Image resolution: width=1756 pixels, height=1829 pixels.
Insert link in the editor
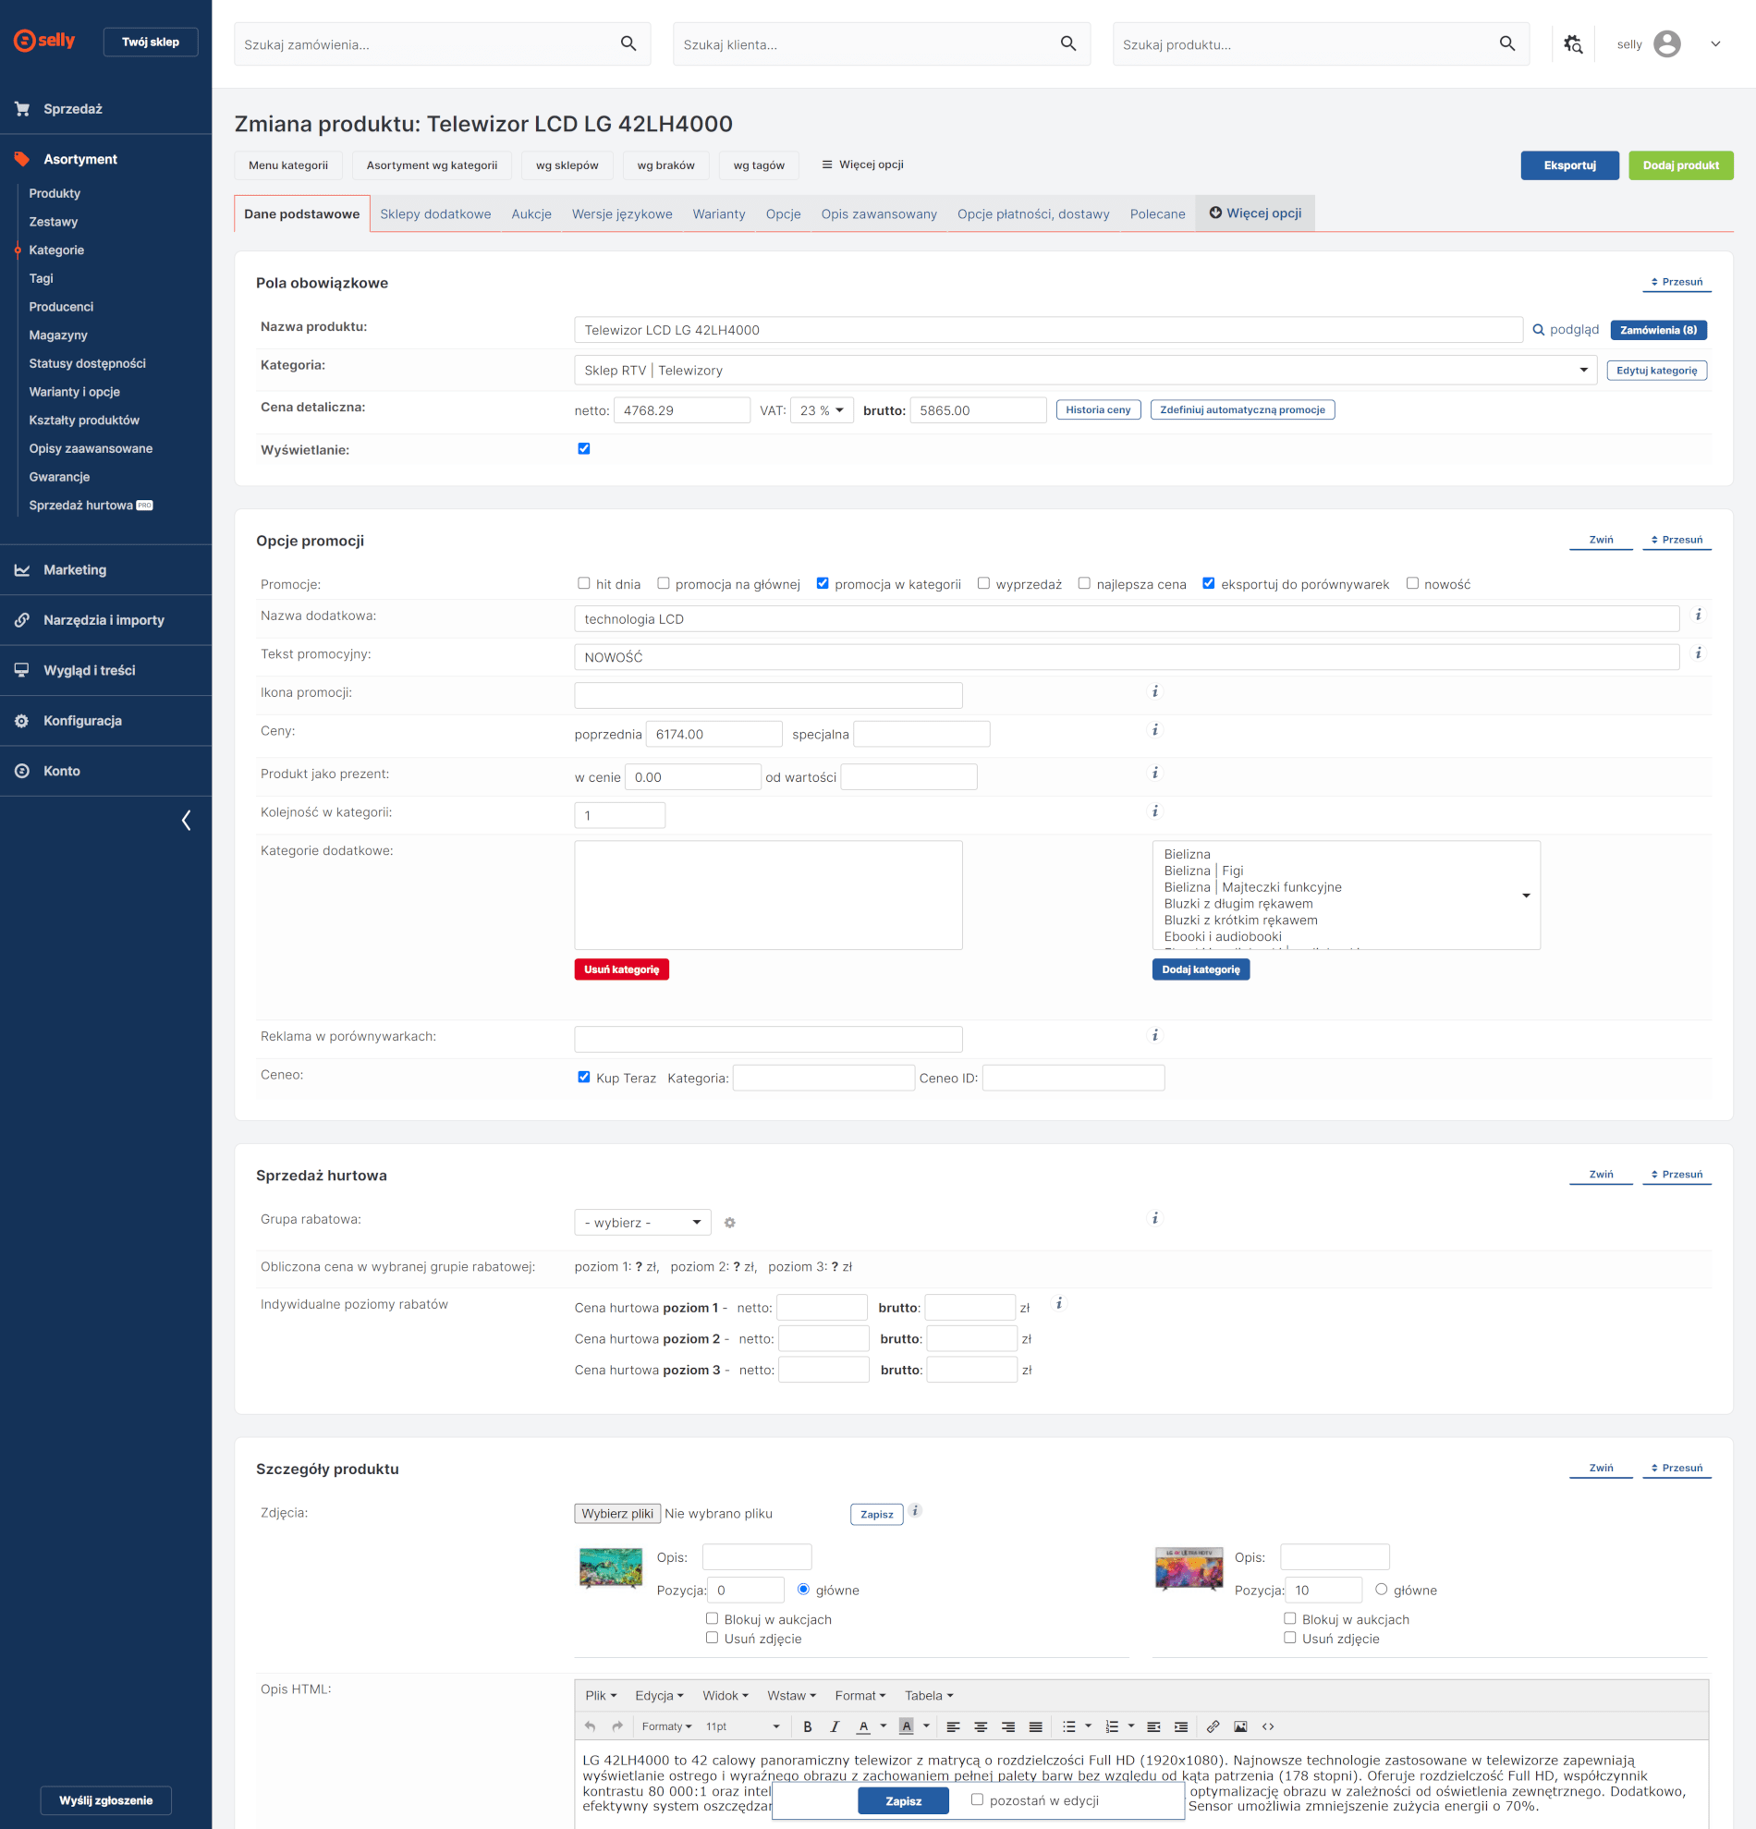[x=1213, y=1726]
